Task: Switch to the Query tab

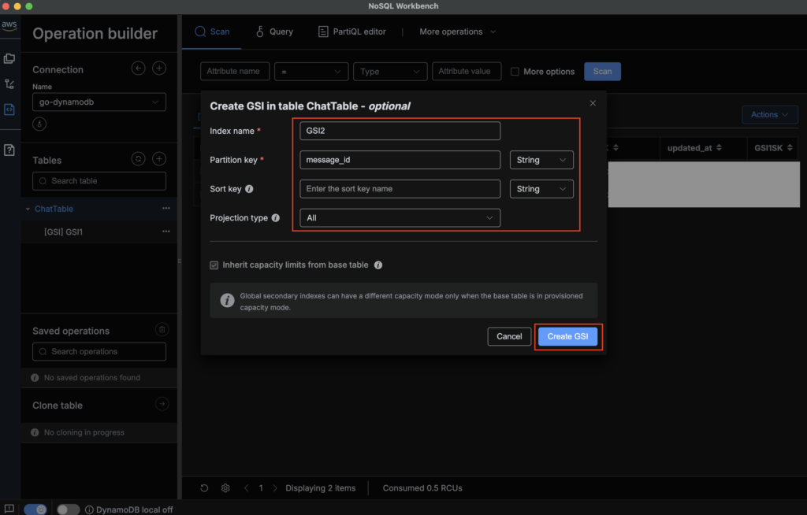Action: (274, 31)
